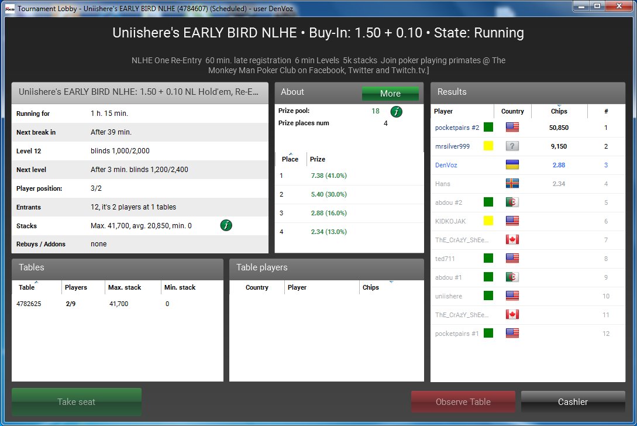Maximize the Tournament Lobby window
This screenshot has height=426, width=637.
[x=597, y=6]
